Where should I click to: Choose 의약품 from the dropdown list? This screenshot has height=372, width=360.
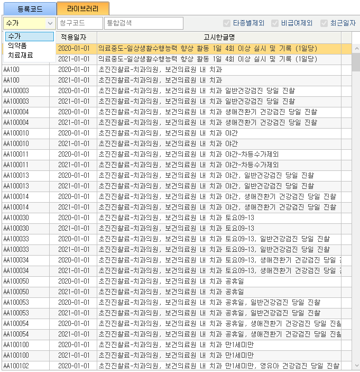(17, 46)
